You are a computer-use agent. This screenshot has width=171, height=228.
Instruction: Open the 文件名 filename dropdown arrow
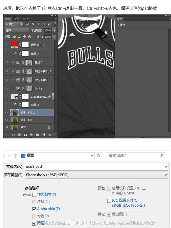point(166,167)
